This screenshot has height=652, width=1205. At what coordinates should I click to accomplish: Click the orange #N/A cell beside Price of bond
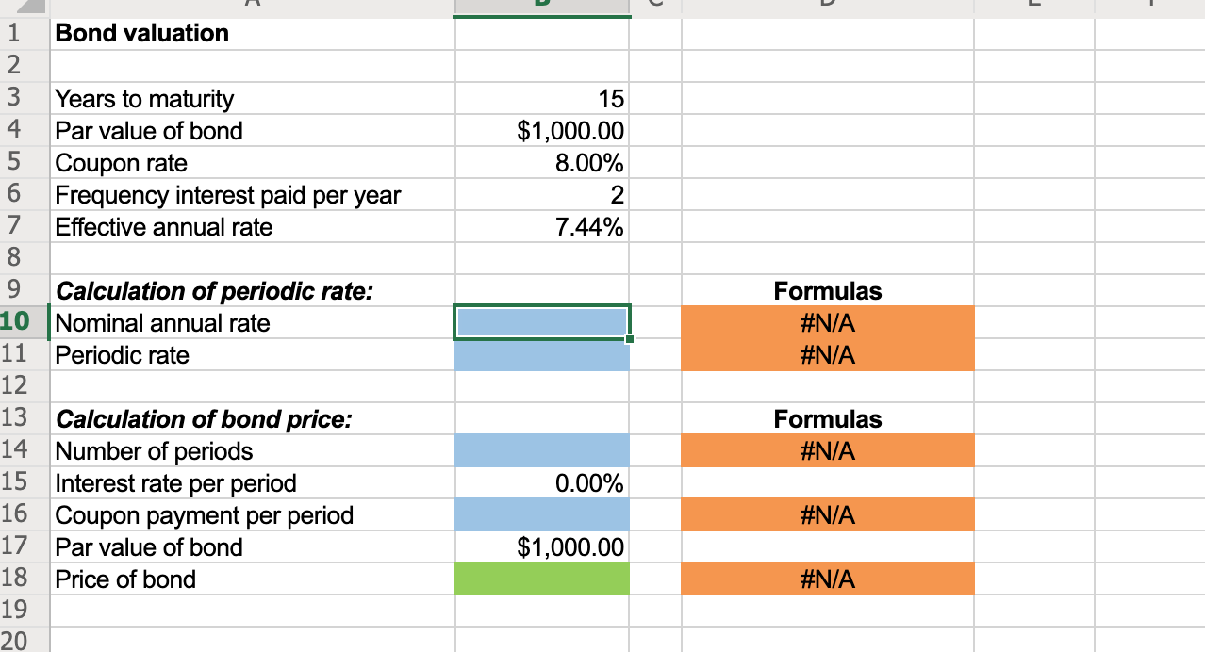point(827,579)
